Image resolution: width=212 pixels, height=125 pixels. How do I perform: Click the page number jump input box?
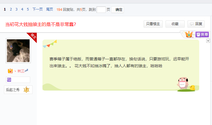pos(101,10)
